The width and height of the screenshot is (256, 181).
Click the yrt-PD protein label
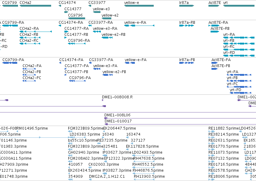tap(236, 90)
